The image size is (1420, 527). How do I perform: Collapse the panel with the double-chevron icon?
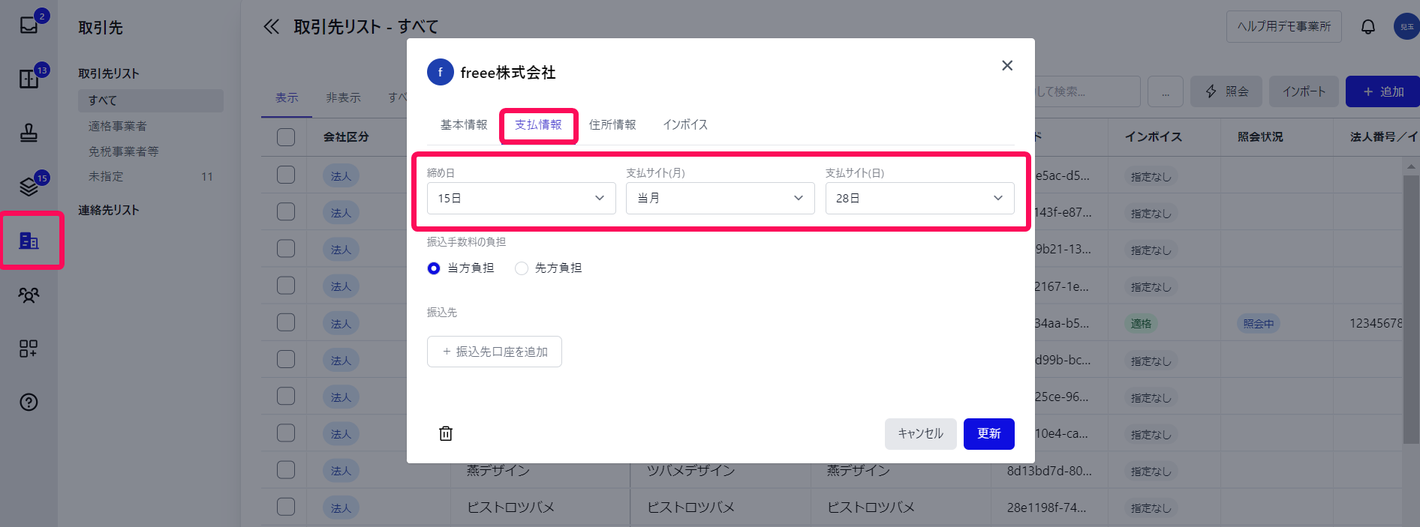coord(271,27)
